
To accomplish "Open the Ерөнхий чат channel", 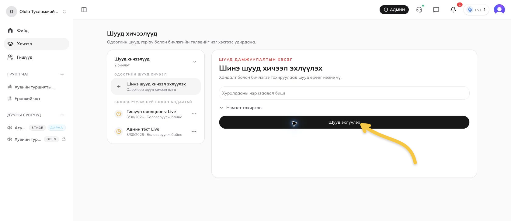I will (36, 98).
